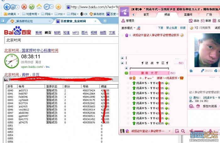Viewport: 220px width, 143px height.
Task: Click the browser address bar URL
Action: point(95,7)
